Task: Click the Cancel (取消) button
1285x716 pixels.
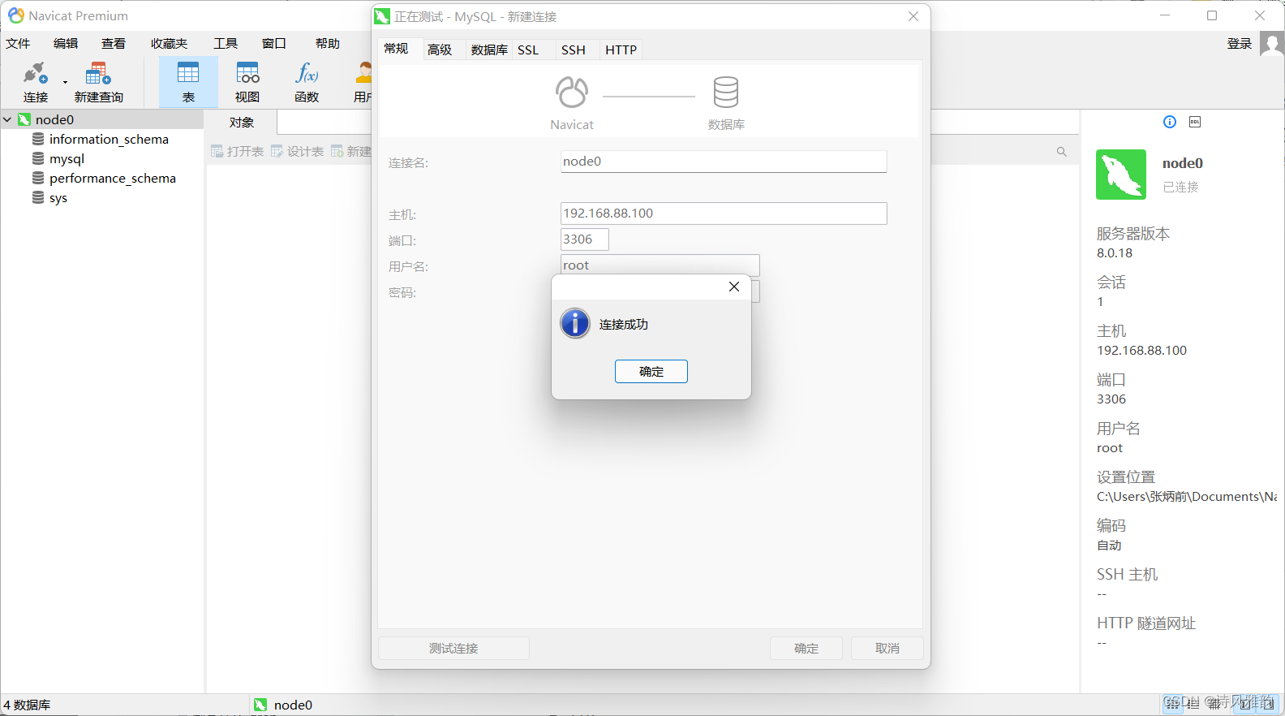Action: (x=887, y=648)
